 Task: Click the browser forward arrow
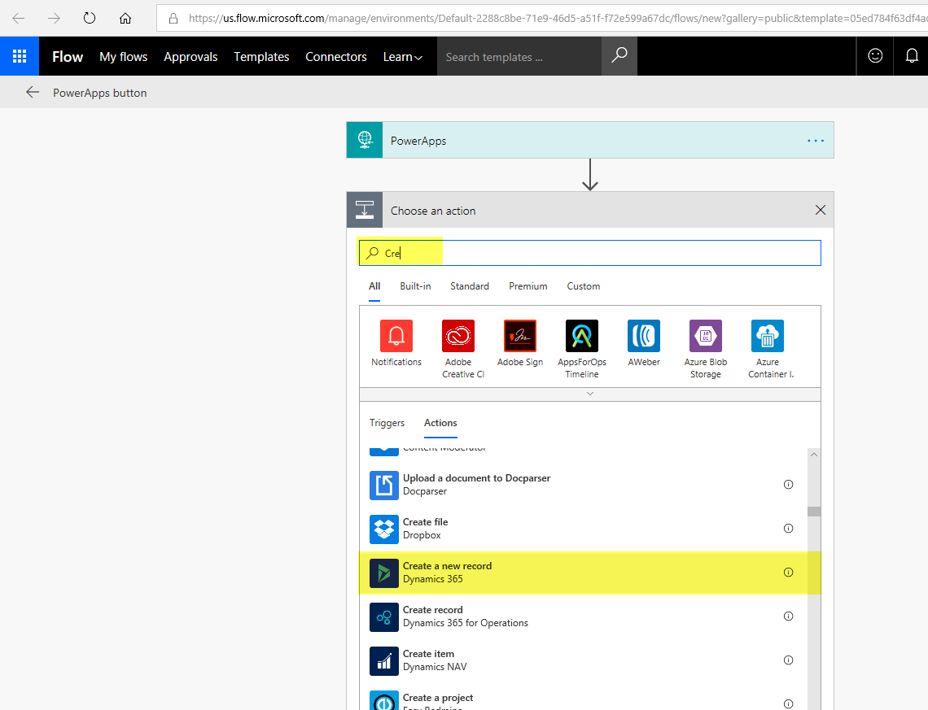coord(54,19)
